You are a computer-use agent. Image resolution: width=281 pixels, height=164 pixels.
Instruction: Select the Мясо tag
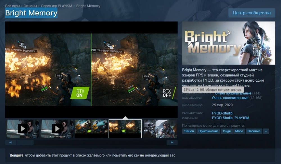pos(239,131)
